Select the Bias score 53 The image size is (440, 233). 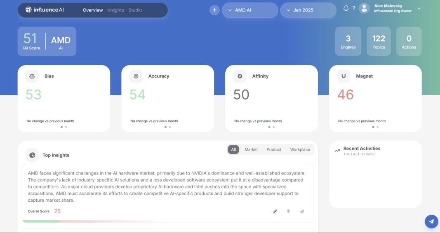[x=33, y=95]
